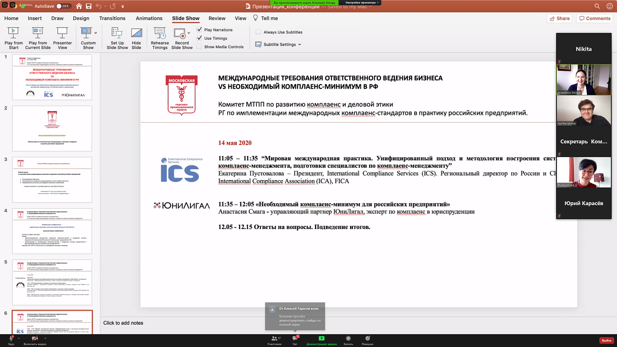The height and width of the screenshot is (347, 617).
Task: Select slide 2 thumbnail
Action: [x=52, y=128]
